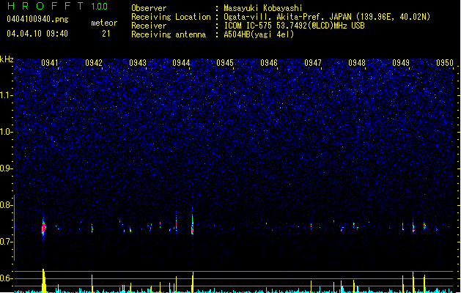Click the 0948 time marker
The width and height of the screenshot is (461, 293).
coord(357,63)
